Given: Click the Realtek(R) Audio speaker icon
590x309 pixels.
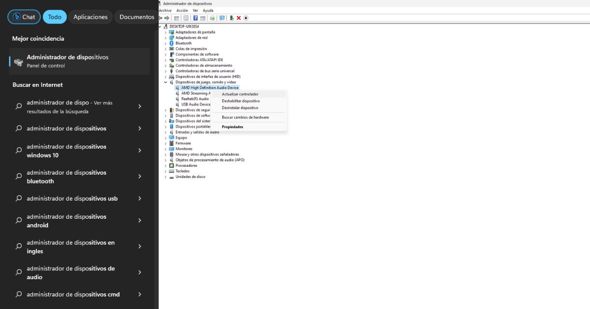Looking at the screenshot, I should (x=177, y=99).
